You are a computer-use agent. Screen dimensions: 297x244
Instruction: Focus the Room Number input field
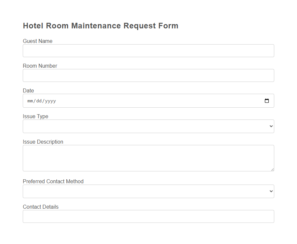(148, 75)
